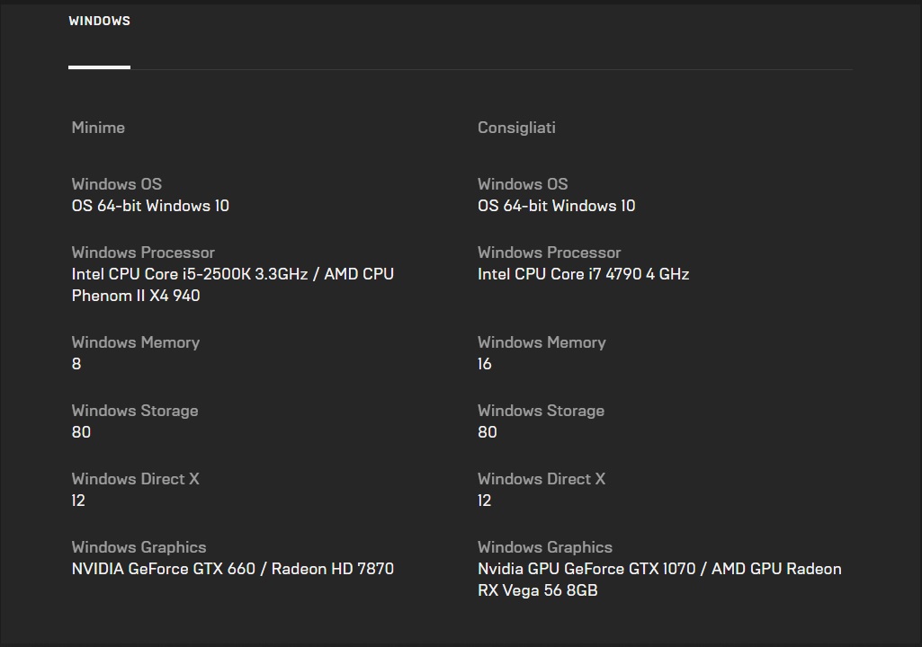The width and height of the screenshot is (922, 647).
Task: Click Windows Memory label under Minime
Action: 136,342
